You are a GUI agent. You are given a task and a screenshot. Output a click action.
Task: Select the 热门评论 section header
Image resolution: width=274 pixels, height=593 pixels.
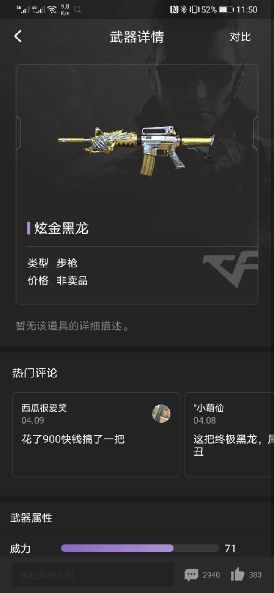tap(35, 373)
